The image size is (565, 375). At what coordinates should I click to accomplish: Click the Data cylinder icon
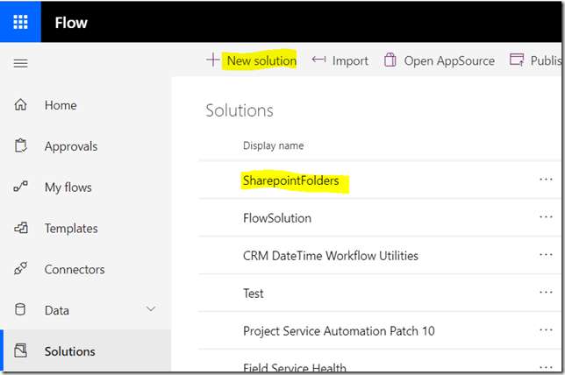click(x=20, y=309)
